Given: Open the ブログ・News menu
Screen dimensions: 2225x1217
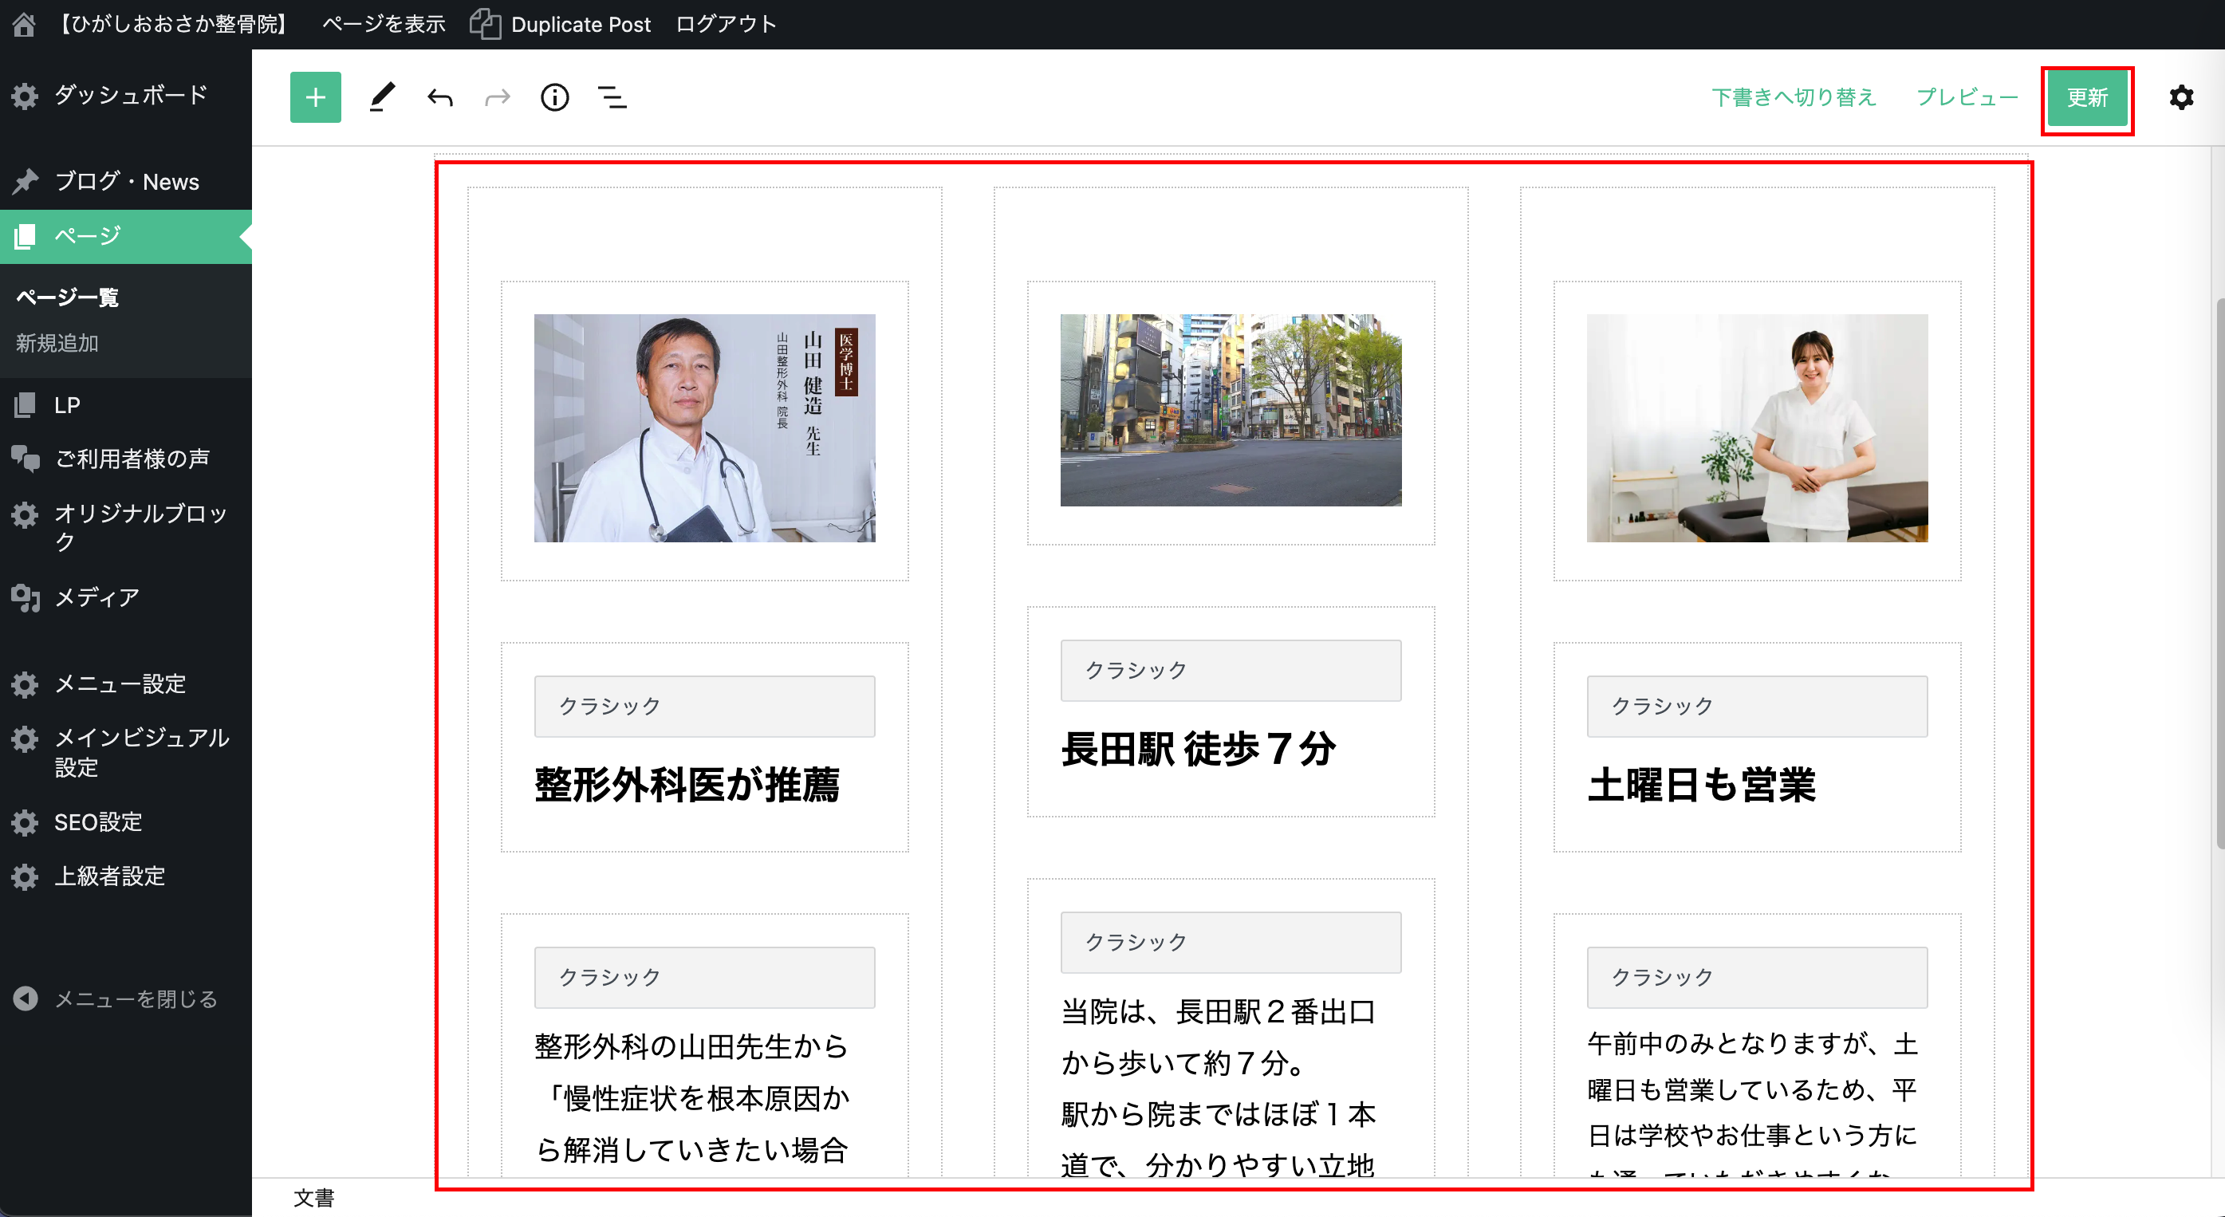Looking at the screenshot, I should pos(126,181).
